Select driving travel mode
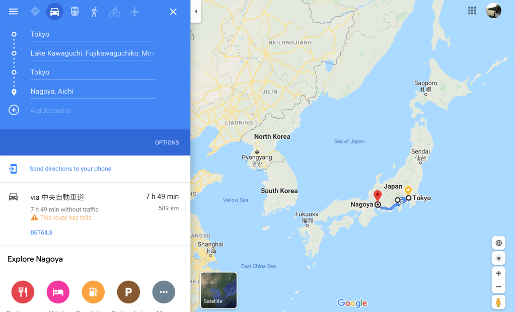The width and height of the screenshot is (515, 312). click(54, 12)
